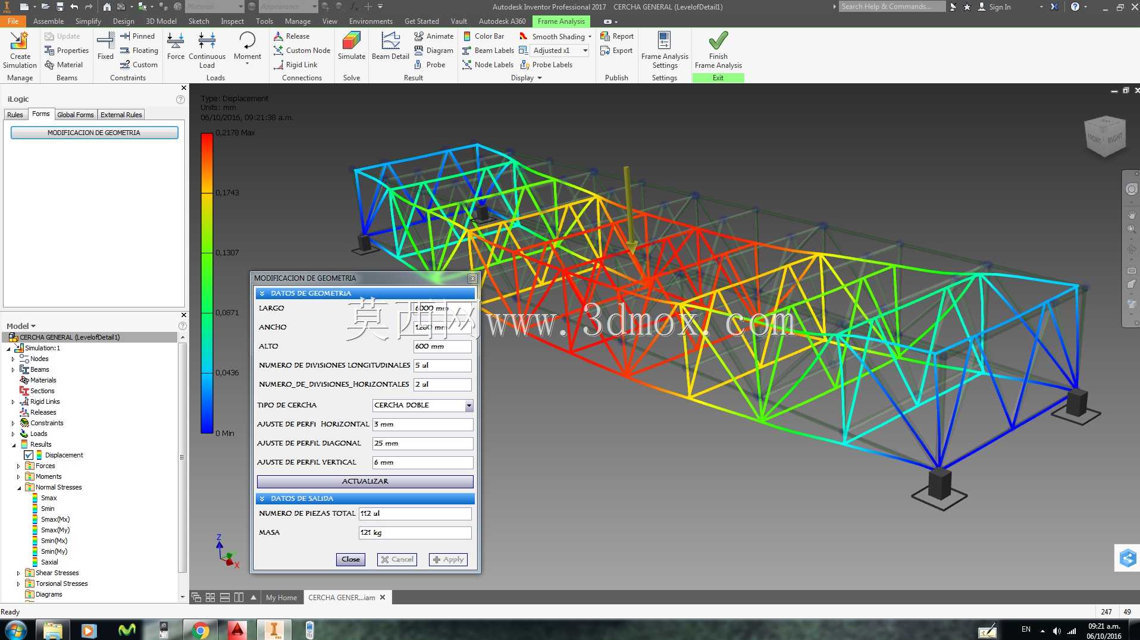Screen dimensions: 1140x640
Task: Toggle the Displacement result checkbox
Action: tap(29, 455)
